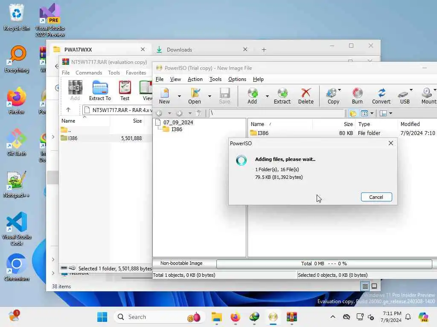This screenshot has height=327, width=437.
Task: Open dropdown arrow next to Copy button
Action: pyautogui.click(x=339, y=90)
